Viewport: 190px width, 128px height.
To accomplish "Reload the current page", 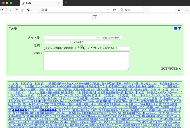I will [16, 10].
